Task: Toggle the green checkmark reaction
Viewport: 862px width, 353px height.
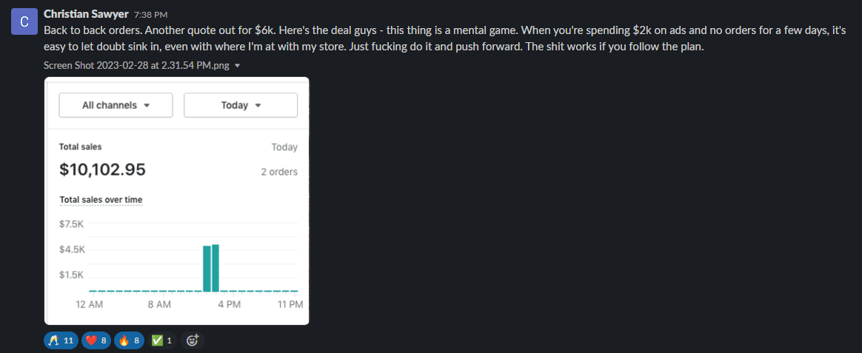Action: (162, 341)
